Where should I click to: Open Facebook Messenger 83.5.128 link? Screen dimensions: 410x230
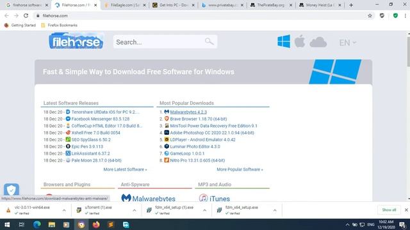point(101,119)
